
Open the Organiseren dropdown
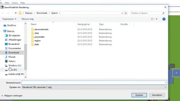(9, 19)
